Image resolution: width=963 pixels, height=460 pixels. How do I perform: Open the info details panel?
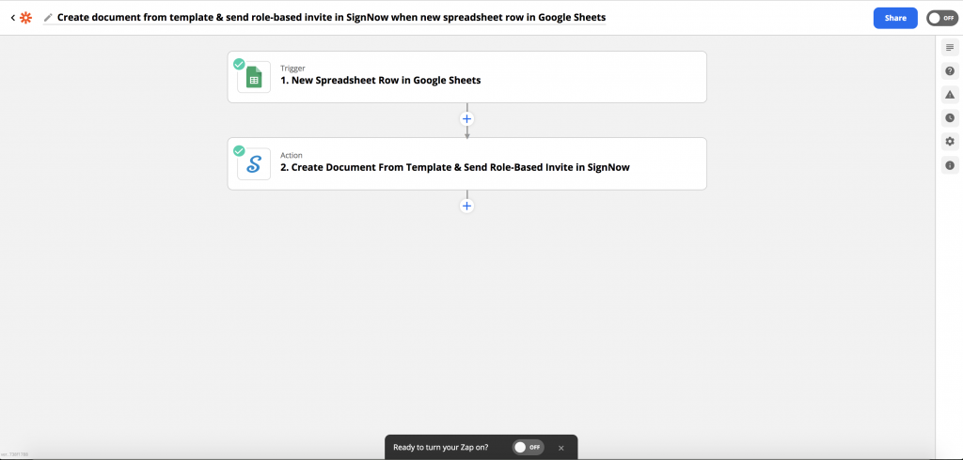click(950, 165)
